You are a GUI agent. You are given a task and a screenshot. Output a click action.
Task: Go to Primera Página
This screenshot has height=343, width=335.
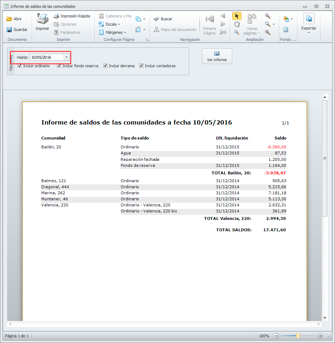point(209,25)
